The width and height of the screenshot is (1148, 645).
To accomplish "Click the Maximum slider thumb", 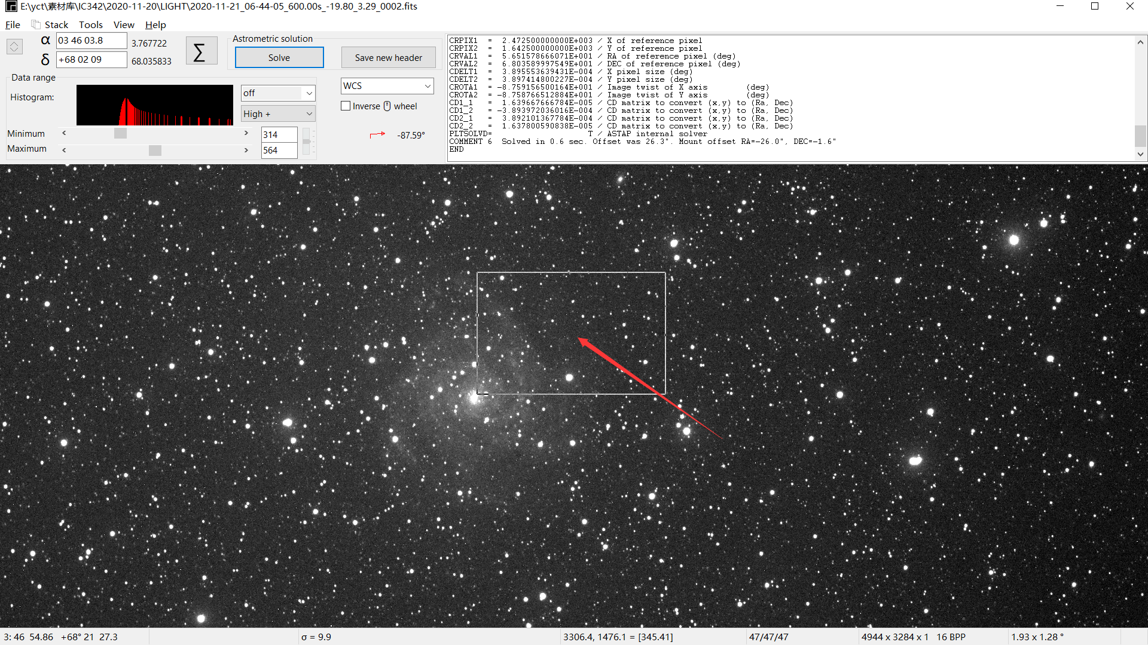I will click(x=155, y=150).
